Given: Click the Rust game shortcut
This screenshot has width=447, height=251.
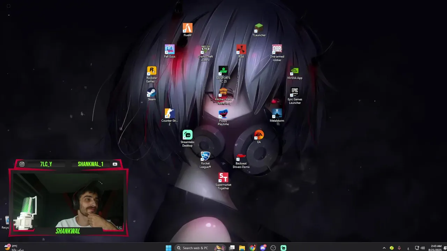Looking at the screenshot, I should pos(241,51).
